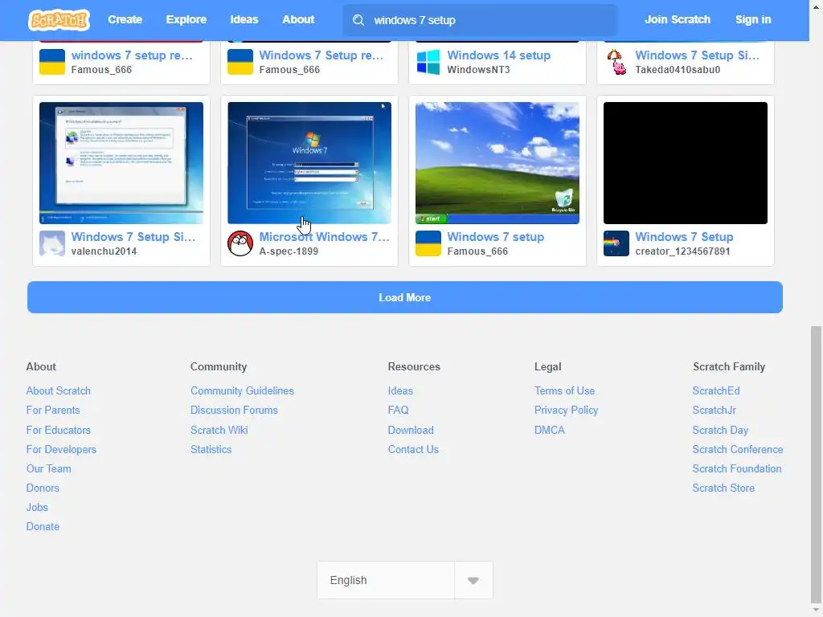Open Scratch Store link
This screenshot has width=823, height=617.
pyautogui.click(x=723, y=488)
